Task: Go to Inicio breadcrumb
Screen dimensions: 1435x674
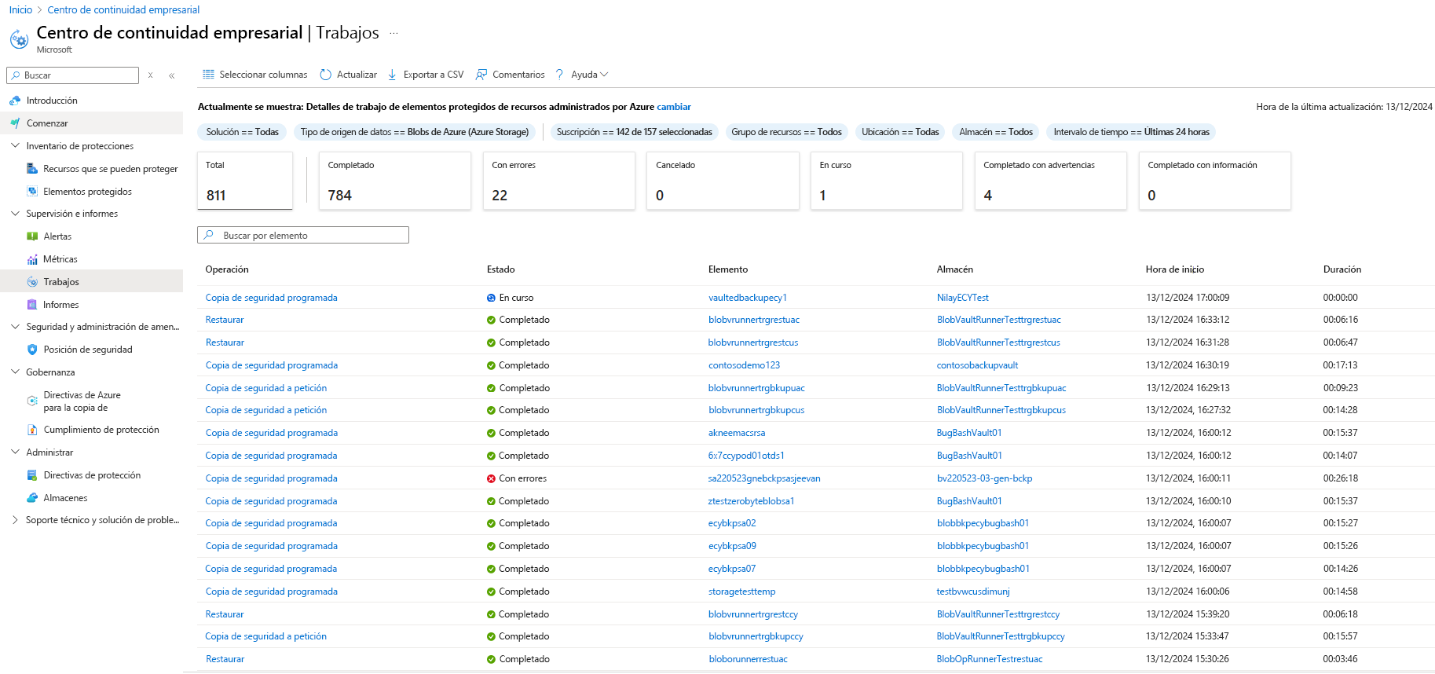Action: pyautogui.click(x=20, y=10)
